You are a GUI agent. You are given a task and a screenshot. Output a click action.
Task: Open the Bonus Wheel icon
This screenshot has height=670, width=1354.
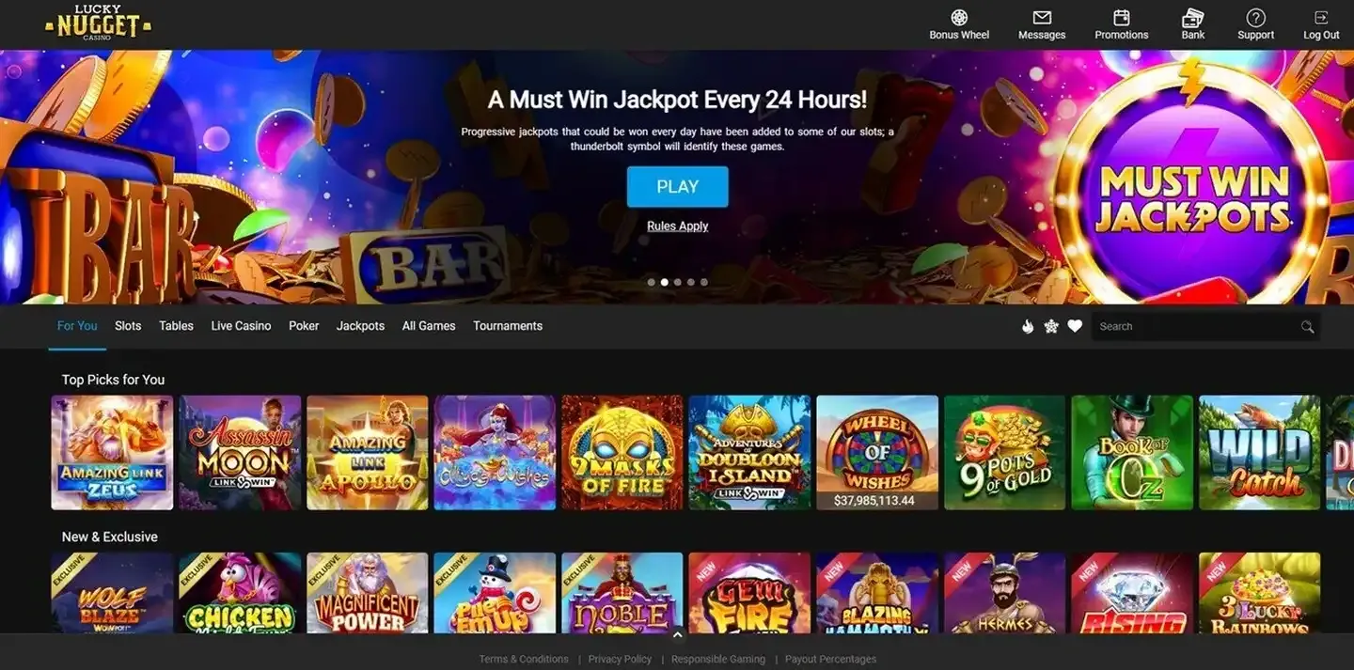[959, 18]
